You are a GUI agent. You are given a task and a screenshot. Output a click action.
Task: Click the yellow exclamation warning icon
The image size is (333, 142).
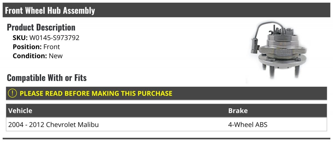(12, 93)
